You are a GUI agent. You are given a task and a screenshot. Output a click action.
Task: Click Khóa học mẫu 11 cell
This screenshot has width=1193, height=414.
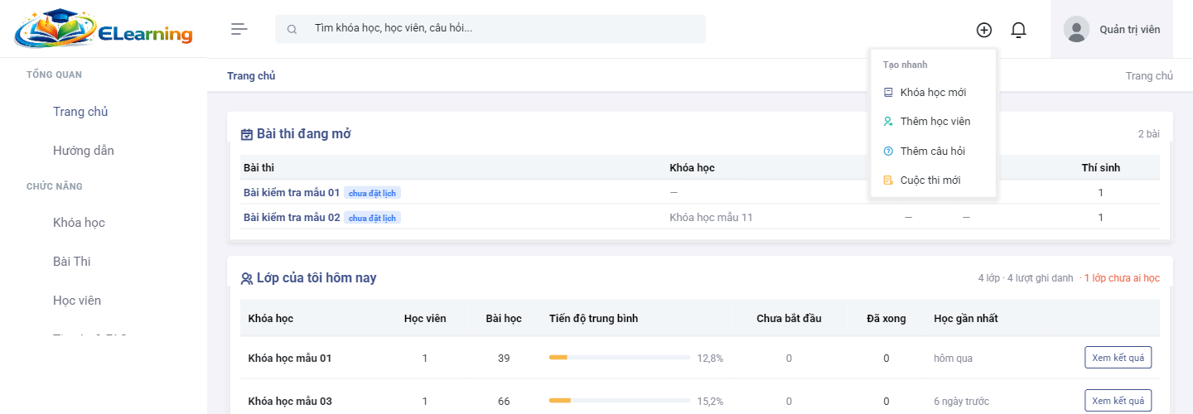tap(711, 217)
